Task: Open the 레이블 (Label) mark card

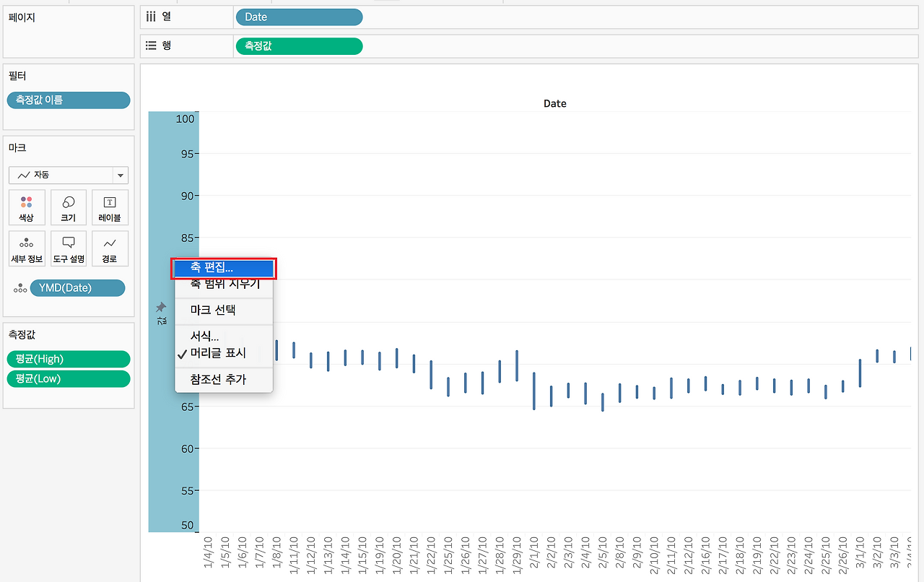Action: click(110, 208)
